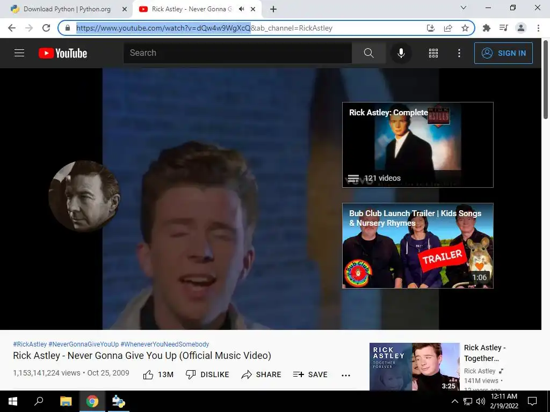Open the Windows Start menu
Viewport: 550px width, 412px height.
(13, 401)
